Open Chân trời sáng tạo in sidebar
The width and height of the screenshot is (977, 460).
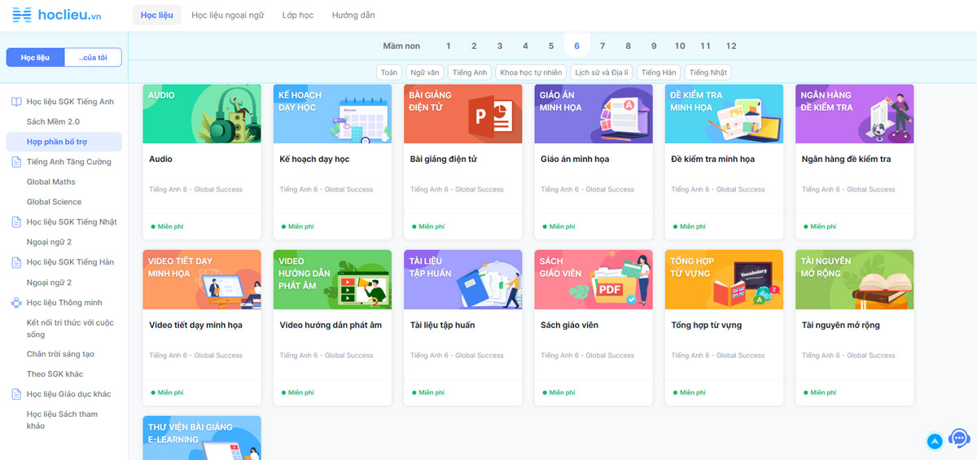pyautogui.click(x=60, y=354)
